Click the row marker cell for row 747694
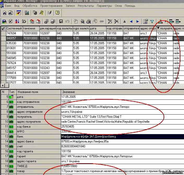184x175 pixels. click(3, 33)
